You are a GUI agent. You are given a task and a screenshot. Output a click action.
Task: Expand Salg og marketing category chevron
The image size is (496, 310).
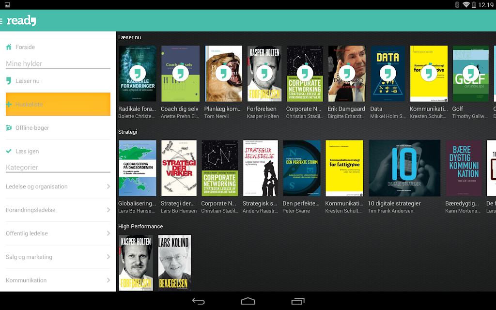(108, 257)
